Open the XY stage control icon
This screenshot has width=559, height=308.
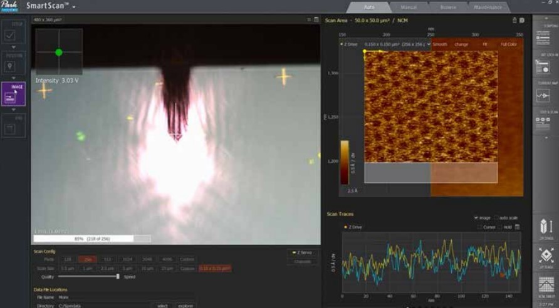click(546, 257)
